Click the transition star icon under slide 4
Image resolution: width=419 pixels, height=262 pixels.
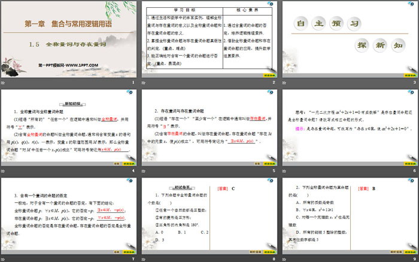tap(4, 170)
